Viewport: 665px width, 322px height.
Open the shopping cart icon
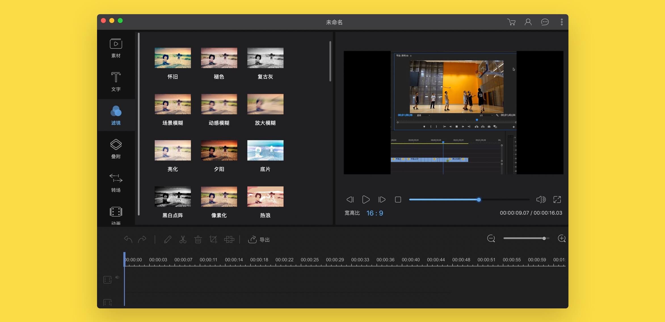[x=511, y=22]
